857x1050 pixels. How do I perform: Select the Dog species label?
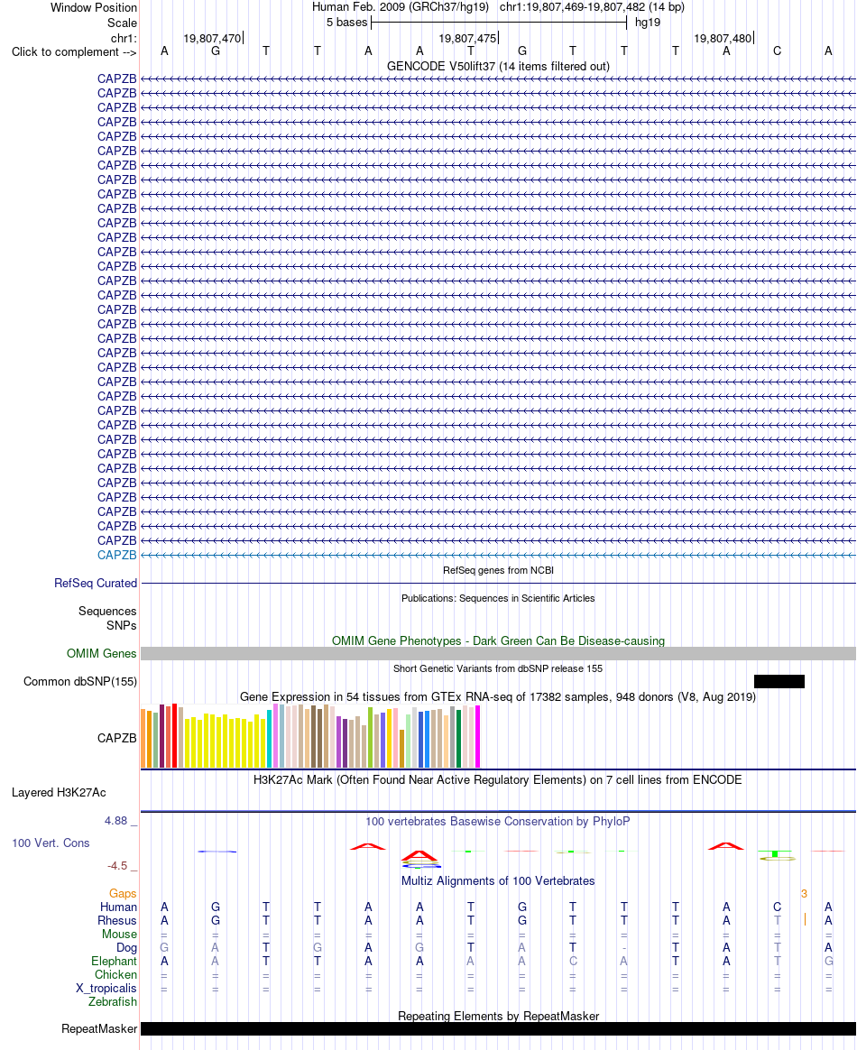[x=126, y=947]
